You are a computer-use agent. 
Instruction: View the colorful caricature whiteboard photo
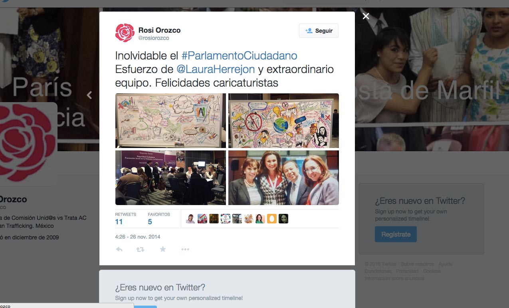point(283,120)
